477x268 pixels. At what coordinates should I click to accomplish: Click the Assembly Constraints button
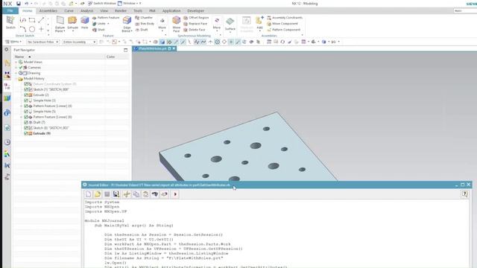pyautogui.click(x=285, y=18)
